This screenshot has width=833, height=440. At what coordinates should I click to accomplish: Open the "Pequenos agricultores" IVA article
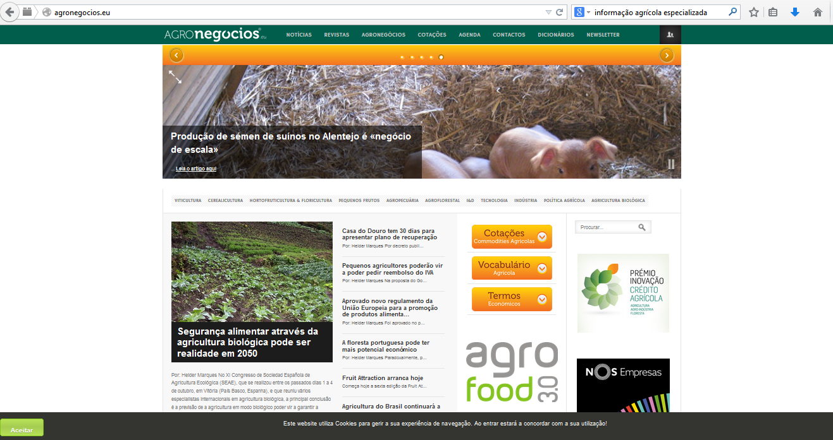click(x=393, y=269)
